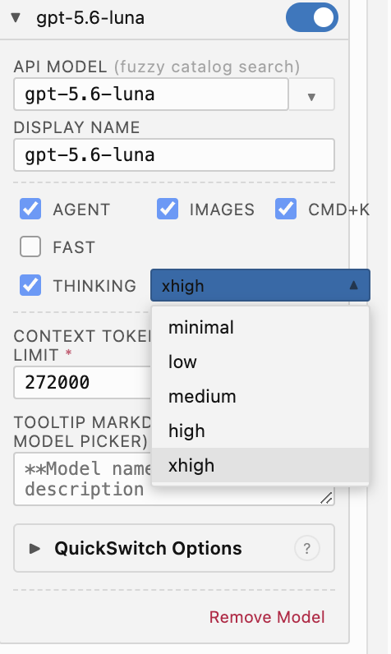The height and width of the screenshot is (654, 391).
Task: Open the QuickSwitch help question-mark icon
Action: 306,549
